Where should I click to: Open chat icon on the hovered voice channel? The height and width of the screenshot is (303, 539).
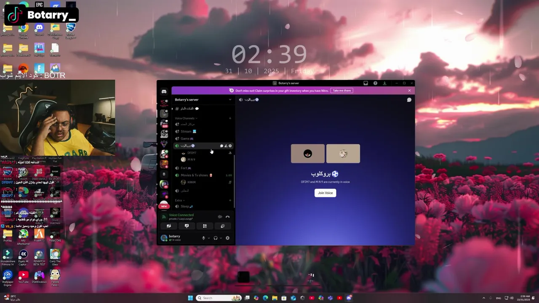point(221,146)
